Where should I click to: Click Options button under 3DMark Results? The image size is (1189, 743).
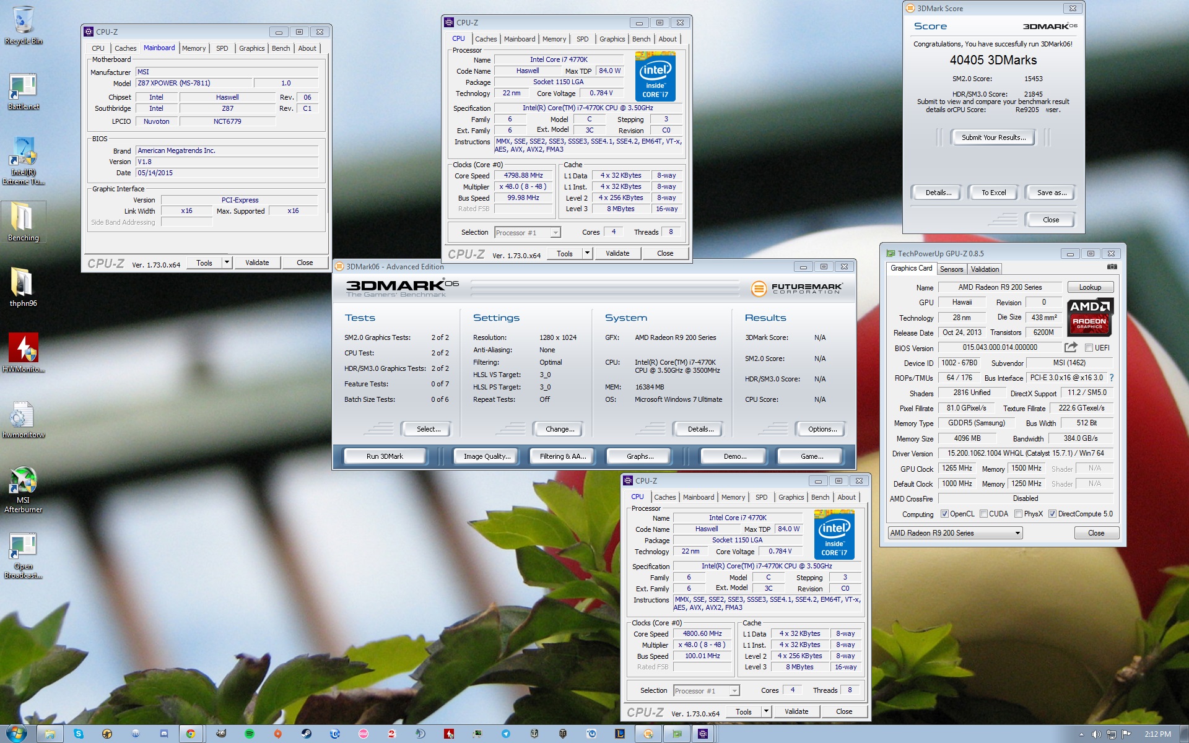(822, 429)
